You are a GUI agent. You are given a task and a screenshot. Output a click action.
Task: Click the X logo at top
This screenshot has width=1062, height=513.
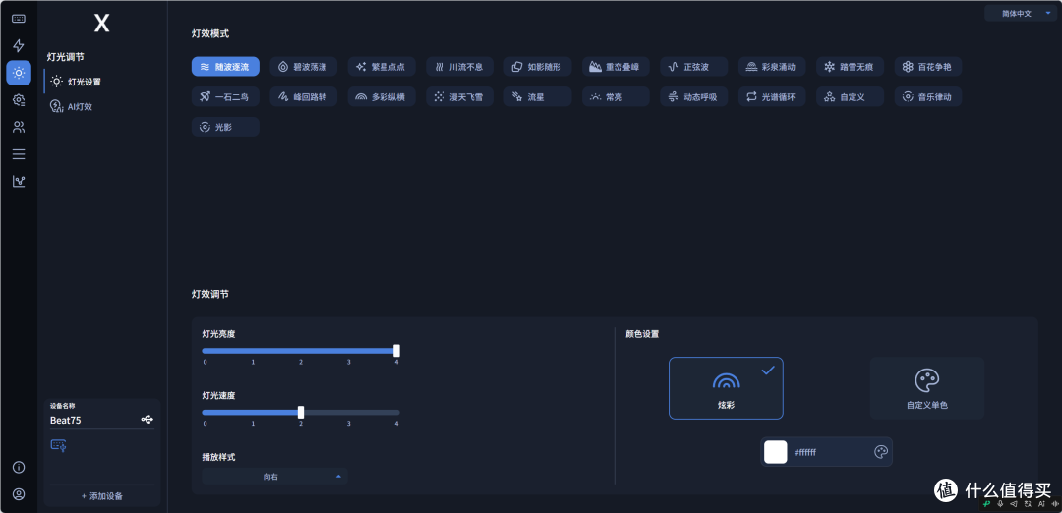click(x=101, y=24)
